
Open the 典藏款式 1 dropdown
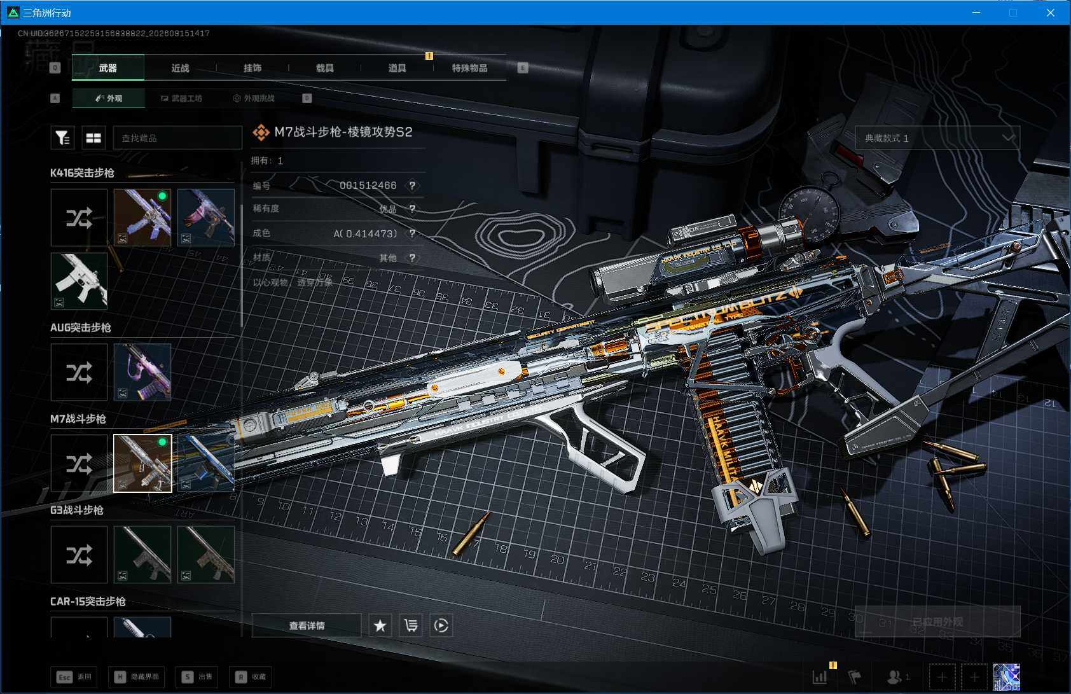pyautogui.click(x=937, y=138)
